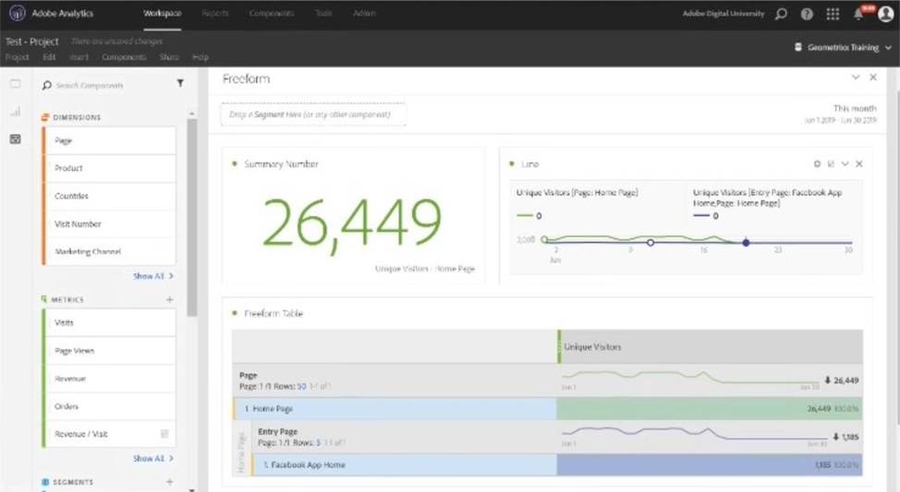
Task: Select the Components icon in left rail
Action: click(x=16, y=138)
